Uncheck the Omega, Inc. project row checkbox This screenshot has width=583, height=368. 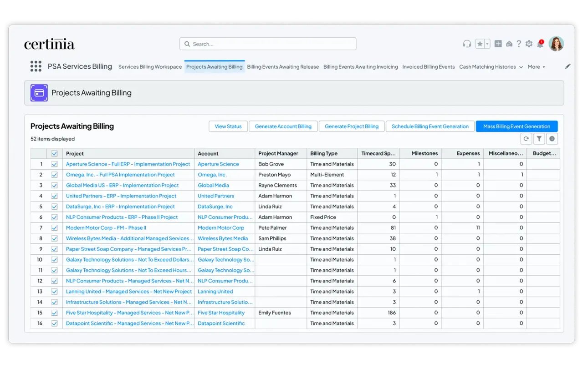coord(55,175)
